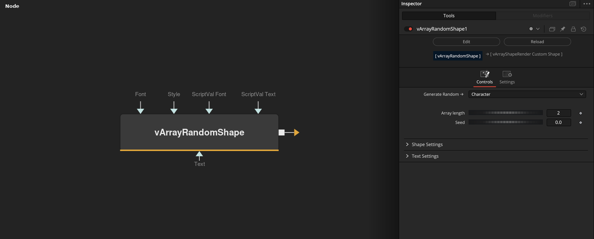The width and height of the screenshot is (594, 239).
Task: Select the [ vArrayRandomShape ] button
Action: [x=458, y=56]
